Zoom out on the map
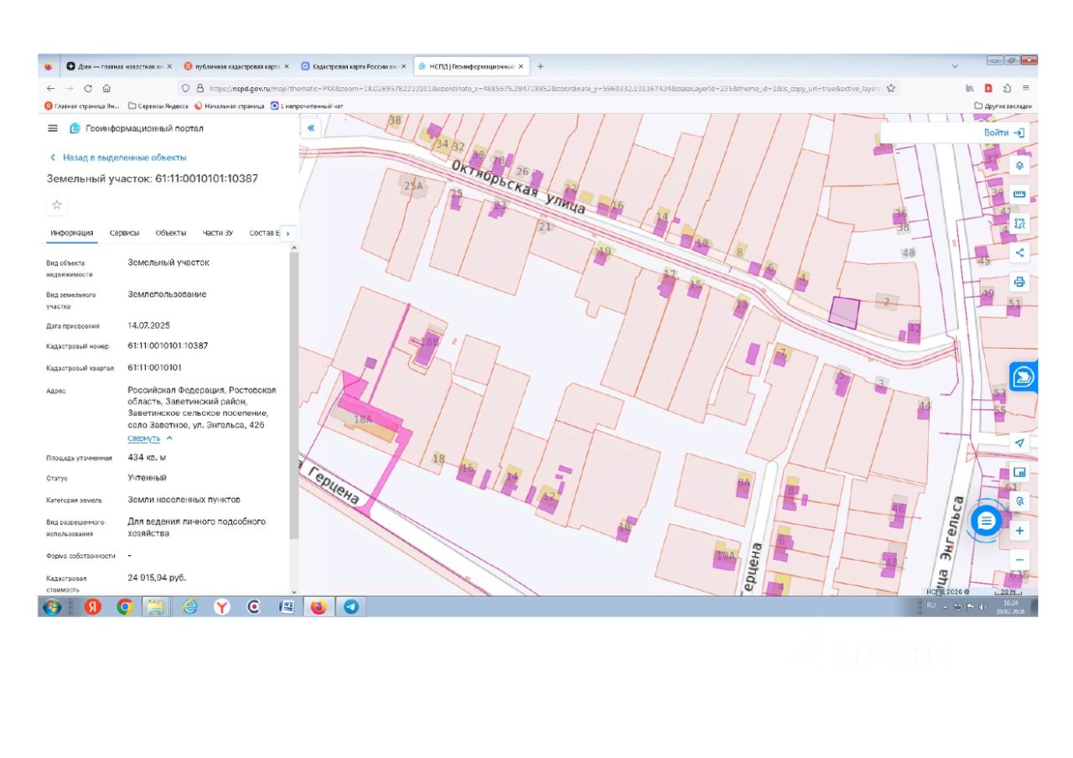 [x=1019, y=560]
